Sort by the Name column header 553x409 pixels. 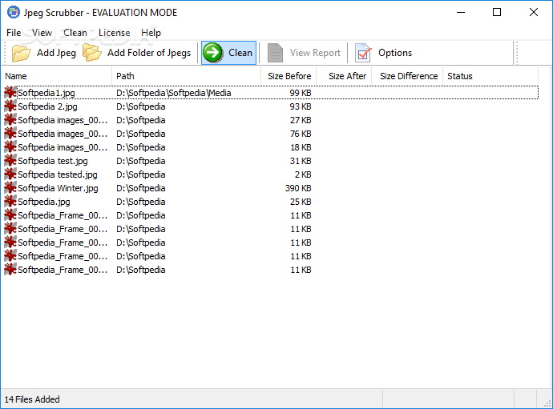point(56,76)
